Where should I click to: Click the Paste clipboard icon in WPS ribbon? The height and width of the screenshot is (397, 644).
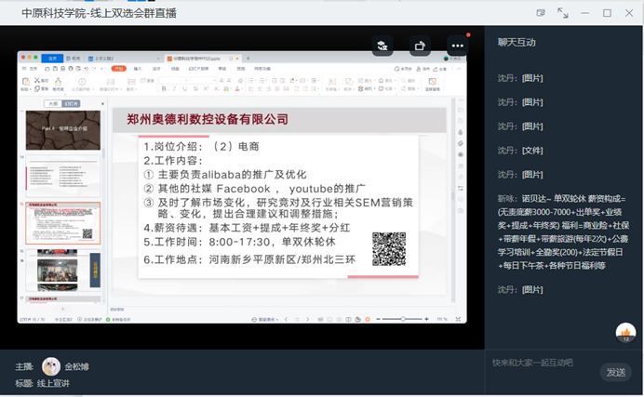pos(25,81)
